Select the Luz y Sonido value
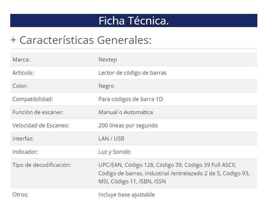Image resolution: width=261 pixels, height=202 pixels. (114, 151)
